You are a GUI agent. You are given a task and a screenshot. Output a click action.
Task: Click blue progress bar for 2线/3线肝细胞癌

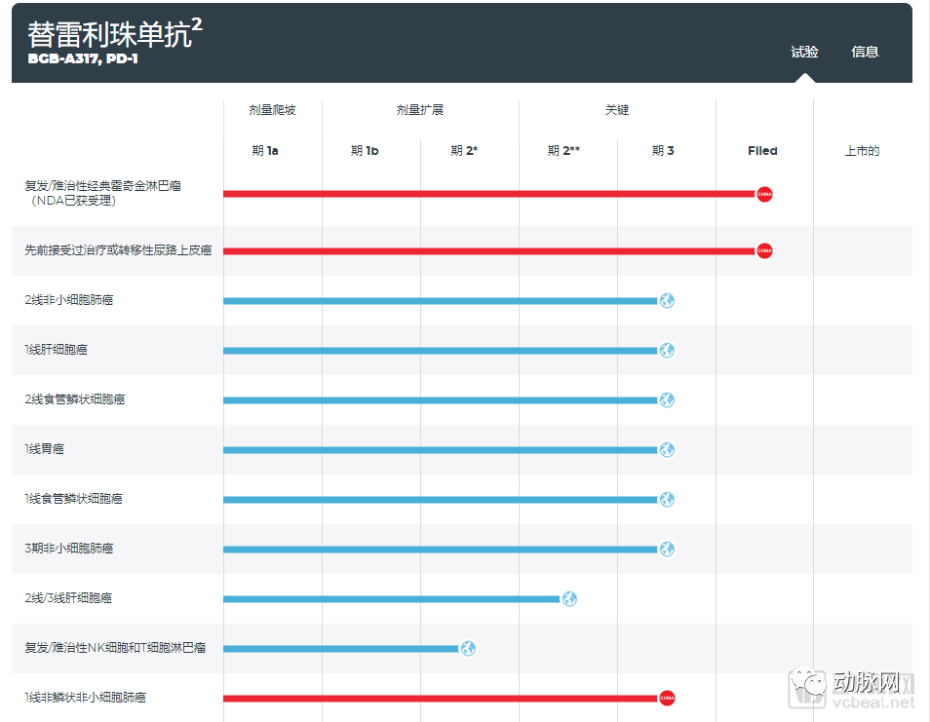pyautogui.click(x=392, y=598)
